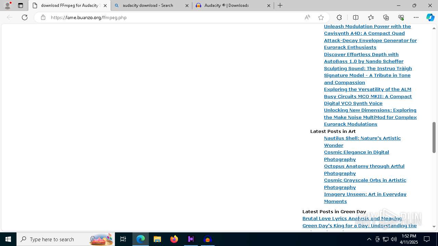The image size is (438, 246).
Task: Open Favorites list icon
Action: [371, 17]
